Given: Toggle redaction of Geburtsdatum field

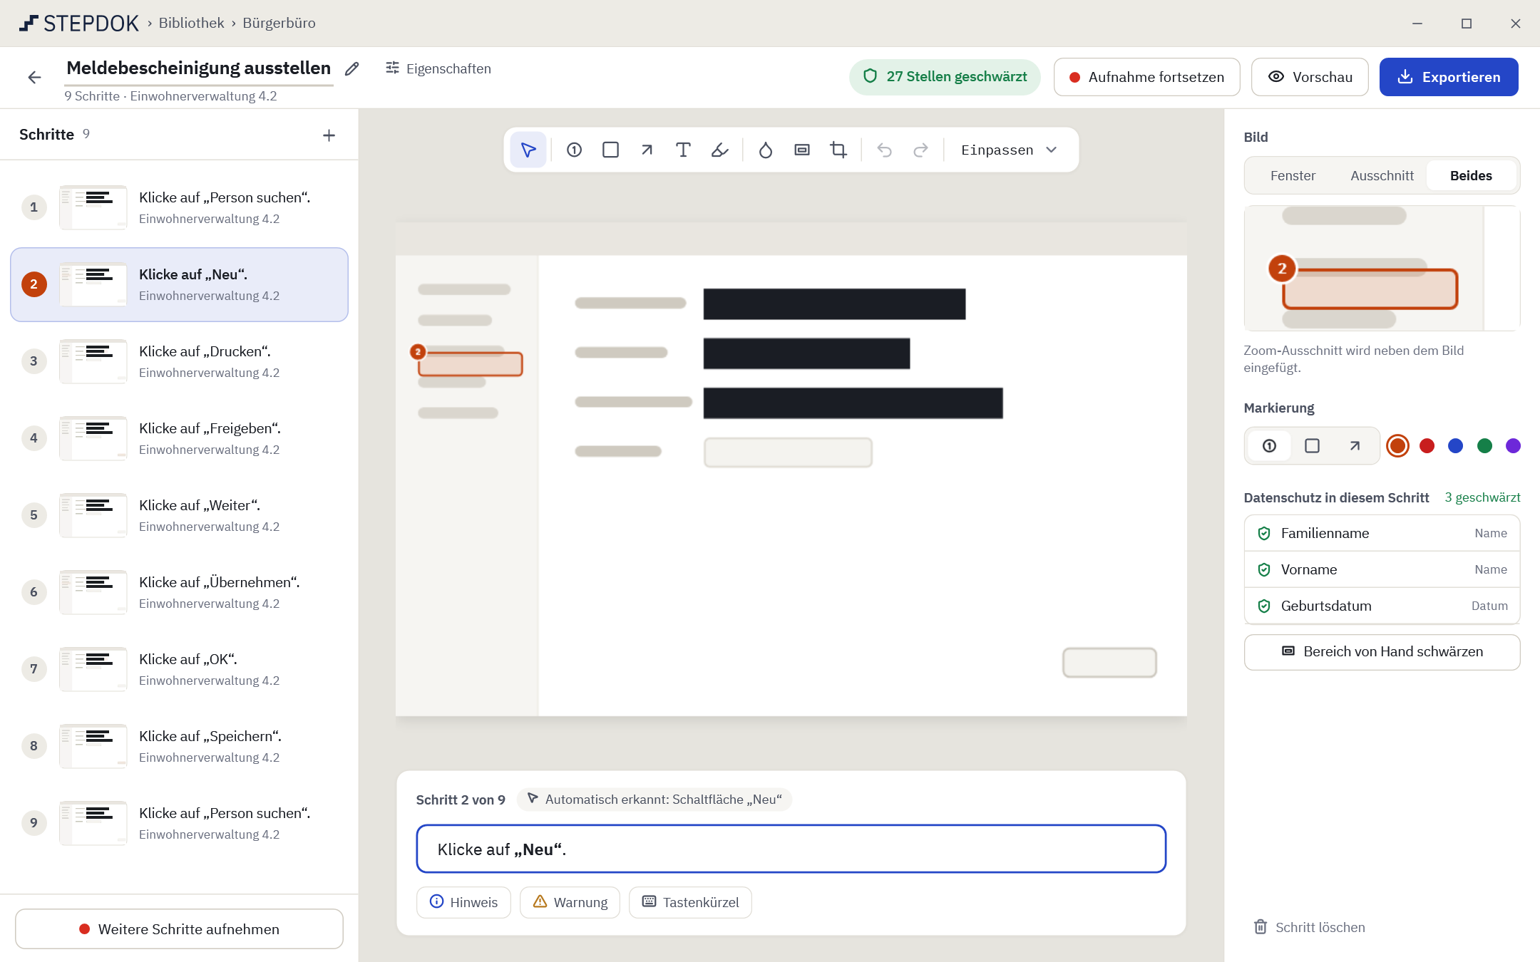Looking at the screenshot, I should (x=1382, y=606).
